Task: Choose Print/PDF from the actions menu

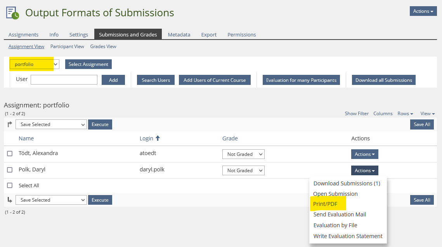Action: click(x=325, y=204)
